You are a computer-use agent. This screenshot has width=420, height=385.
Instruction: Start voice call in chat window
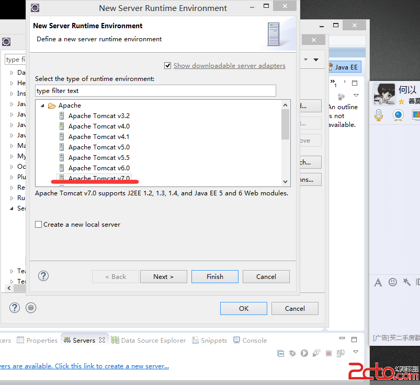(379, 115)
